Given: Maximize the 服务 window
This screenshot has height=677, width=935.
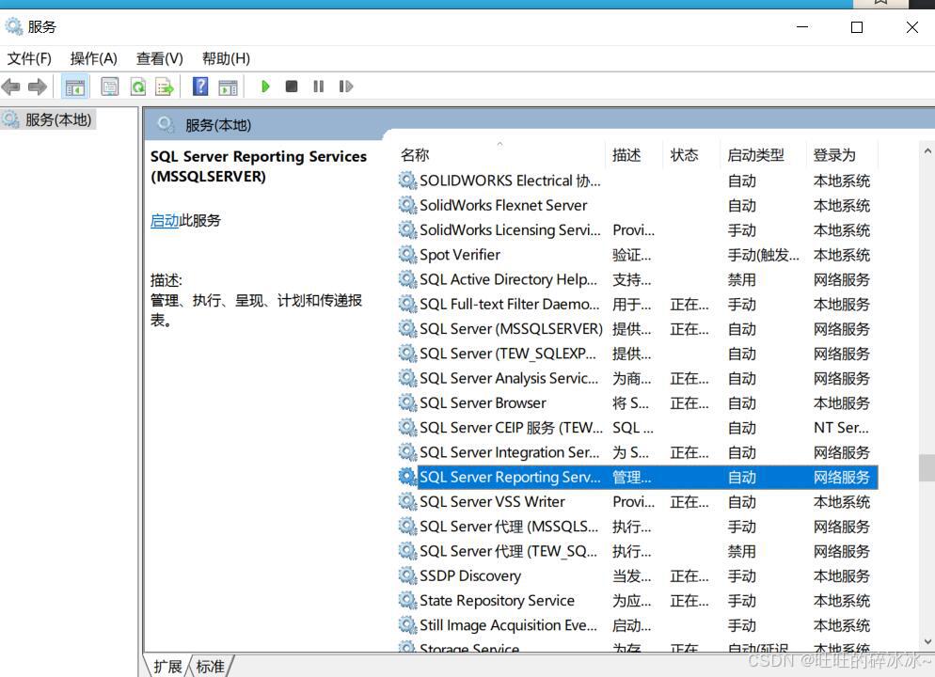Looking at the screenshot, I should click(857, 27).
